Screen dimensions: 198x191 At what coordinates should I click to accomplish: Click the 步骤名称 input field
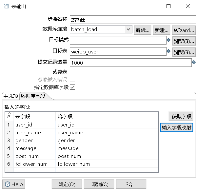point(133,20)
